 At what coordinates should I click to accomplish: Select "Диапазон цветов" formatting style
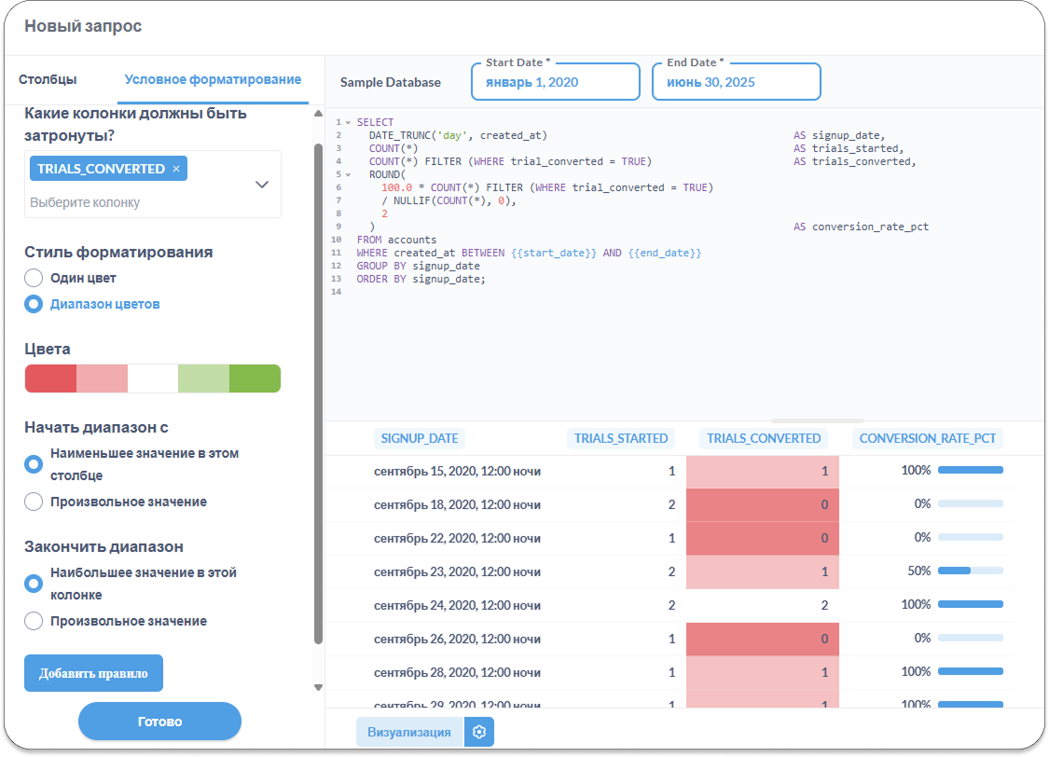[x=34, y=304]
